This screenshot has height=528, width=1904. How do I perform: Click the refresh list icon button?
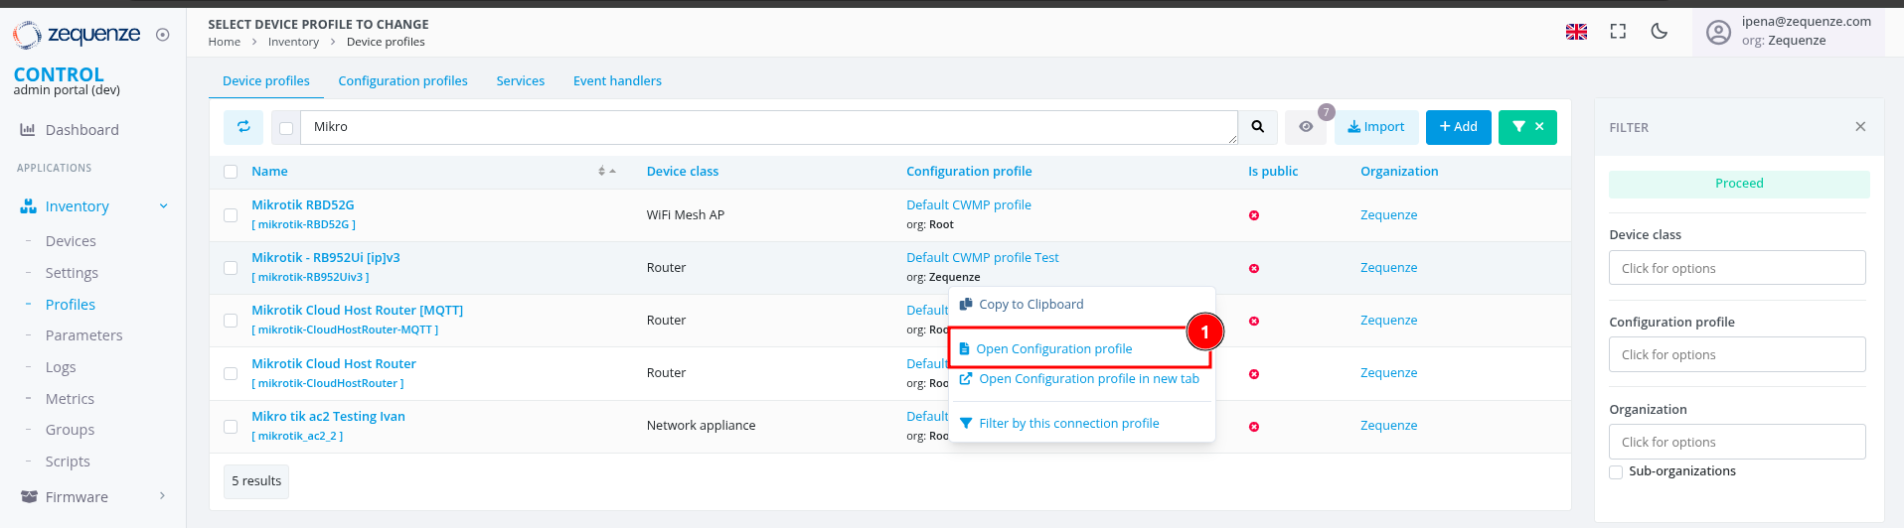(243, 127)
